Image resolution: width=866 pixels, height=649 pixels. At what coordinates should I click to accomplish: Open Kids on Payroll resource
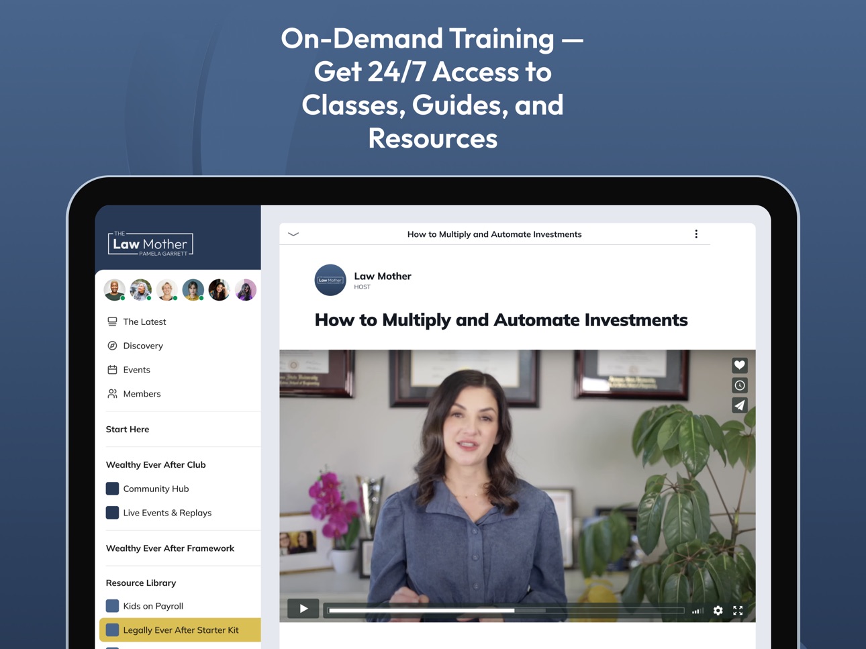click(x=153, y=606)
